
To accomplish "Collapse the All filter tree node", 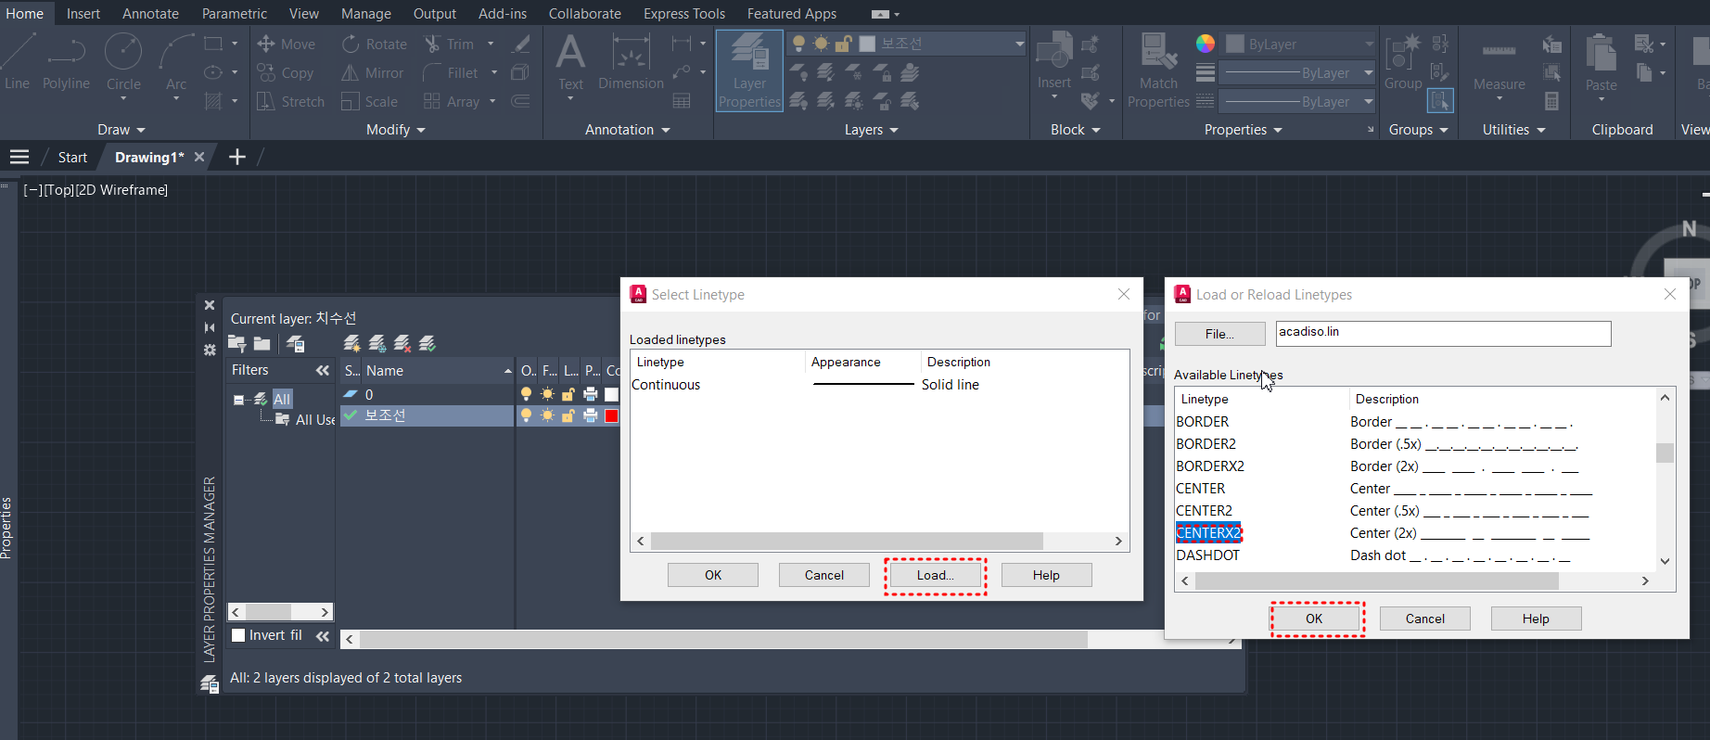I will pos(238,400).
